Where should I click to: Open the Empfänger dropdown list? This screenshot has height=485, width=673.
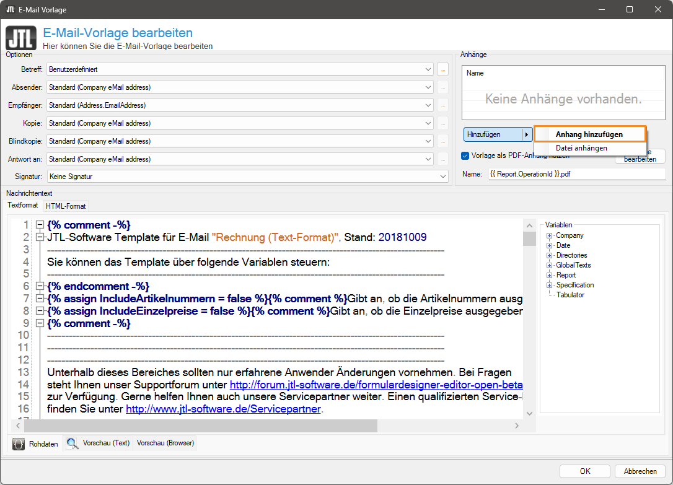point(428,105)
